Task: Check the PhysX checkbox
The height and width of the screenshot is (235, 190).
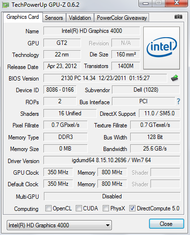Action: (x=106, y=208)
